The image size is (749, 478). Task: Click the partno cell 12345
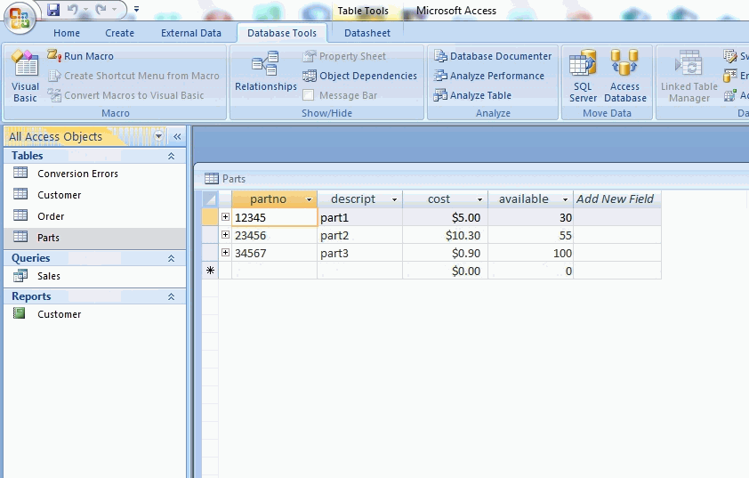[x=274, y=217]
